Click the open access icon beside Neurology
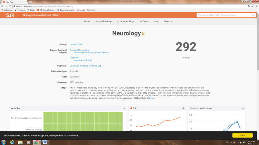 tap(143, 34)
